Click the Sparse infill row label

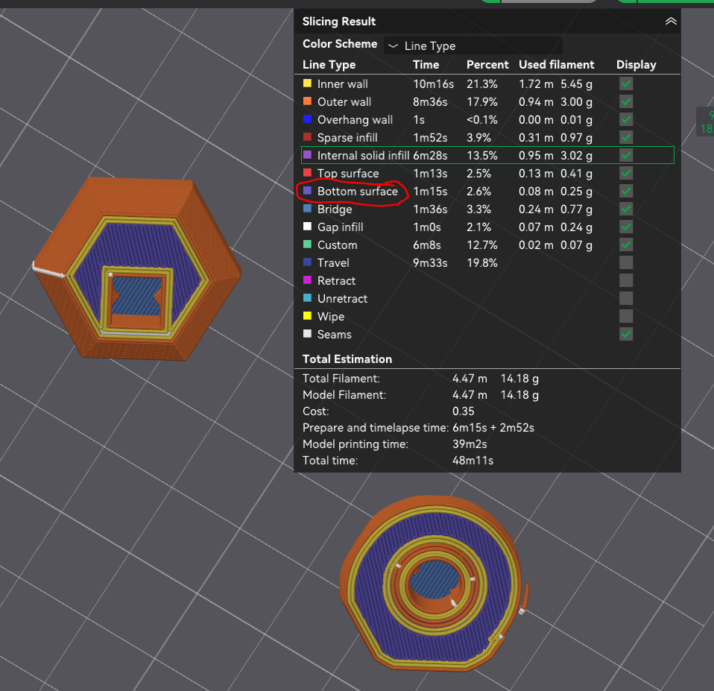pos(347,138)
